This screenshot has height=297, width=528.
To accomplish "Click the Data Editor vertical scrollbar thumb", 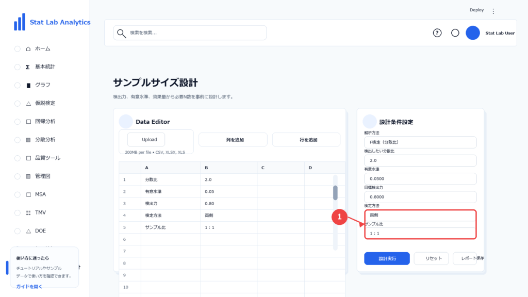I will (x=335, y=193).
